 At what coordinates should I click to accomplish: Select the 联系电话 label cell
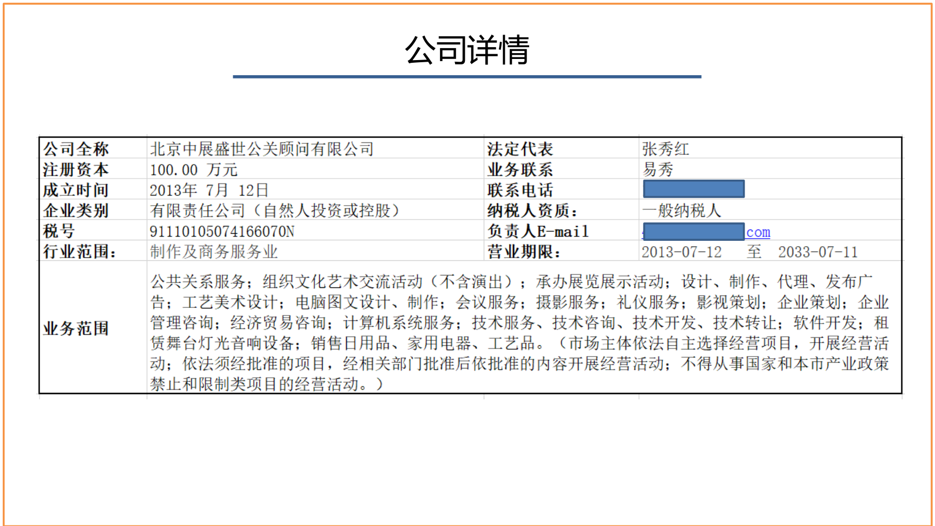520,190
